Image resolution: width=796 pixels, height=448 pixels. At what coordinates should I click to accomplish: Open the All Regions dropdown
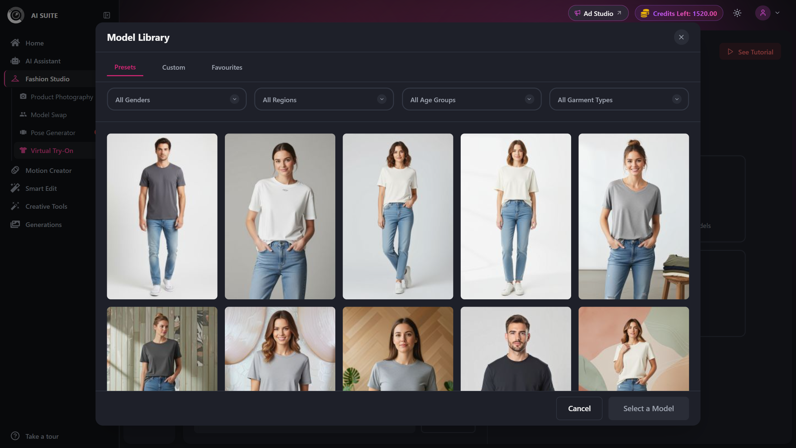pos(324,99)
